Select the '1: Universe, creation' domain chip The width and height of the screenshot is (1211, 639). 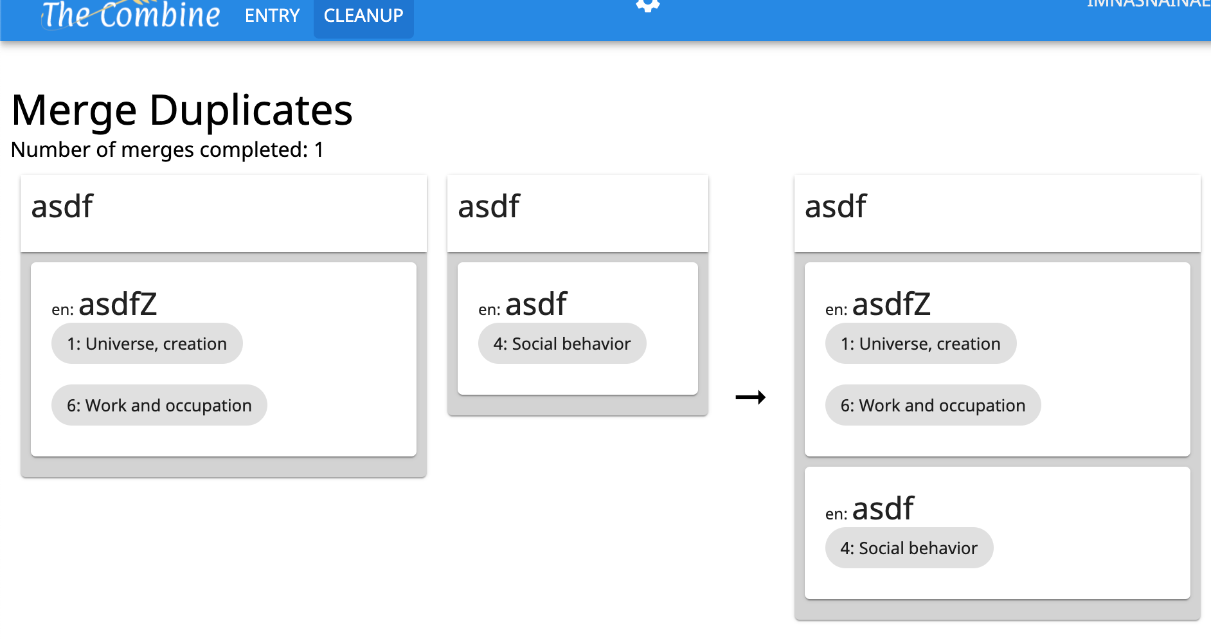point(147,343)
